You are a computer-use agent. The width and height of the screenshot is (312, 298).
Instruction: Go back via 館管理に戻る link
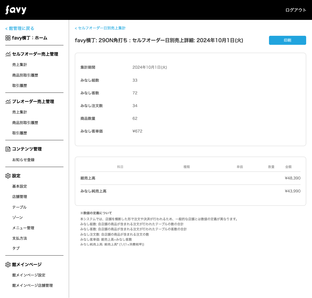[20, 28]
